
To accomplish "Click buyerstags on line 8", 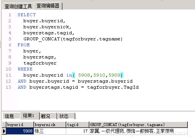I will [x=39, y=57].
